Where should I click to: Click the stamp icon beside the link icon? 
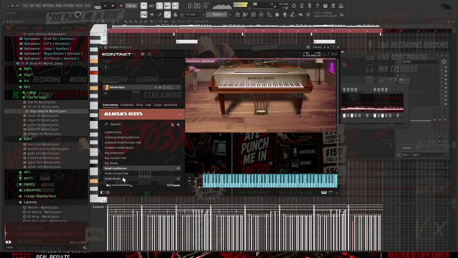(x=175, y=15)
